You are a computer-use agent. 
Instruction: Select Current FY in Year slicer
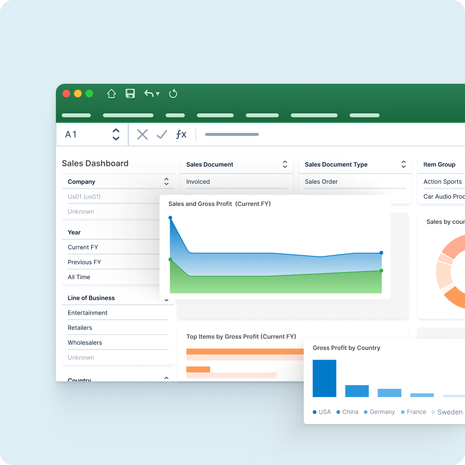click(83, 247)
